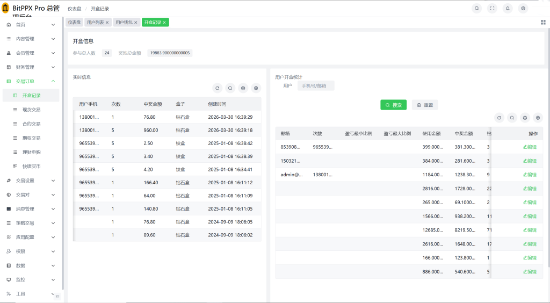Click the 首页 home icon in sidebar

(9, 25)
